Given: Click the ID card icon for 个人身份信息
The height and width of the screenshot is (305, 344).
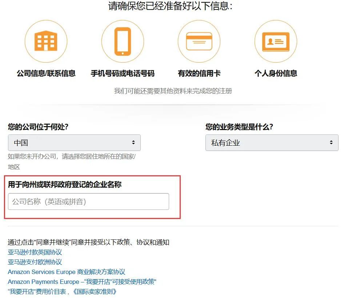Looking at the screenshot, I should [x=276, y=41].
